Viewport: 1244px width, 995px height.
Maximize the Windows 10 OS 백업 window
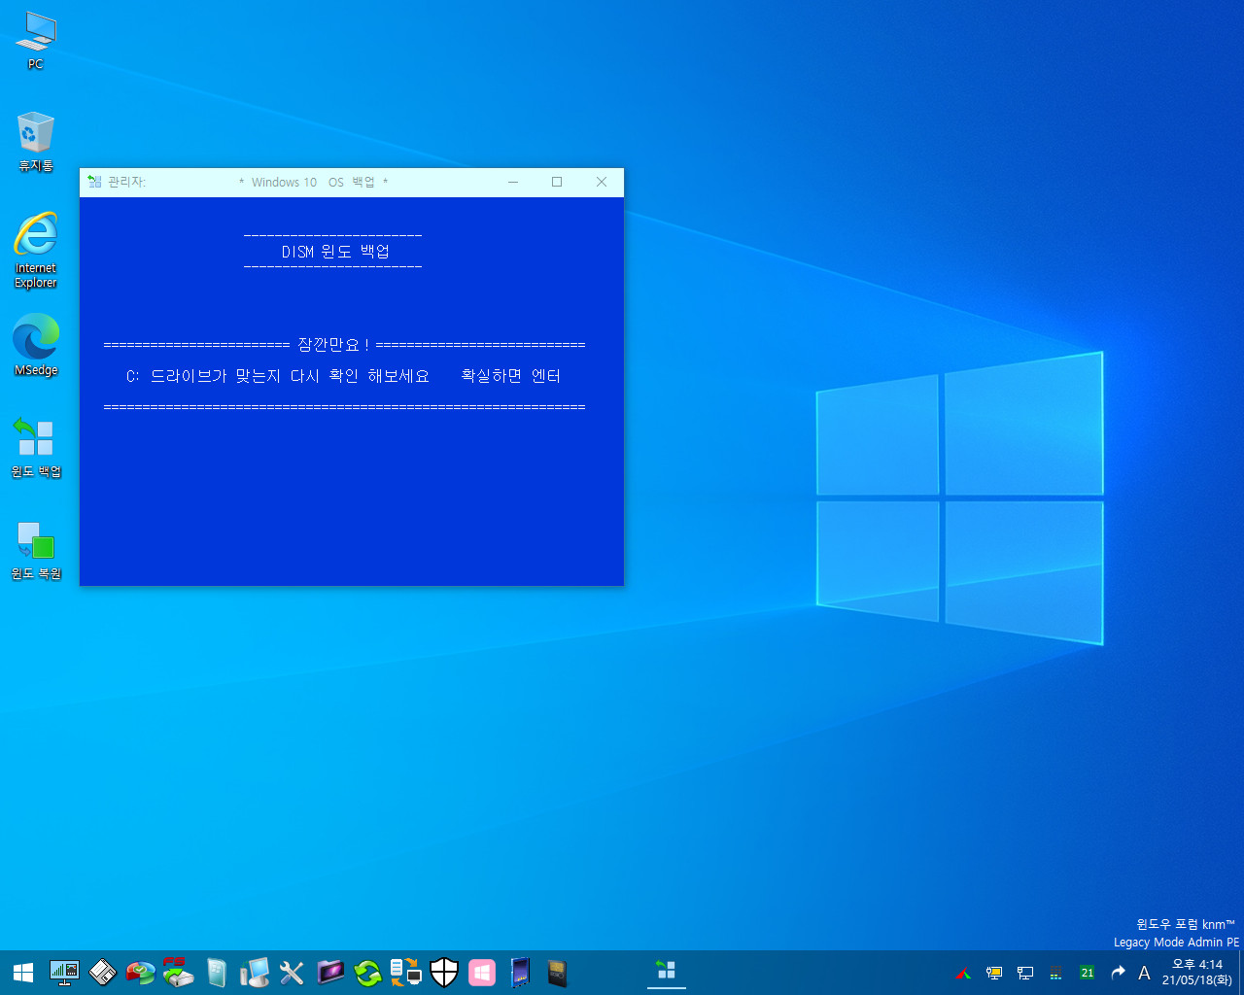557,182
